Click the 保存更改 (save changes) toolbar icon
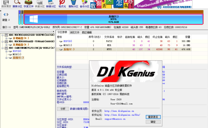 click(x=6, y=4)
